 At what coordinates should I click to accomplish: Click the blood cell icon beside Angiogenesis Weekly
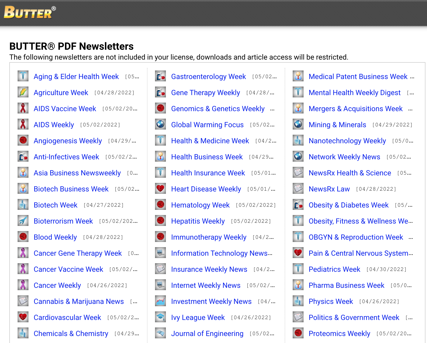pyautogui.click(x=23, y=140)
